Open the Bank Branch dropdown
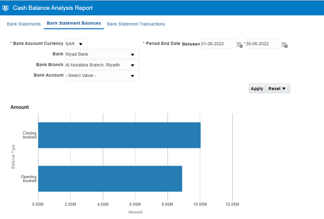Viewport: 324px width, 219px height. [132, 66]
